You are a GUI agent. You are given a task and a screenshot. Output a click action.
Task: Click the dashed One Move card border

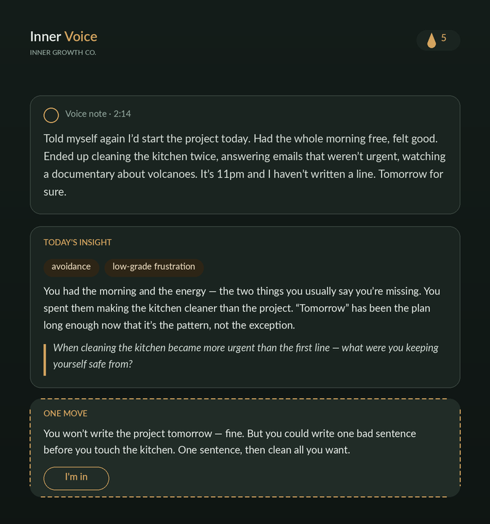[x=245, y=399]
